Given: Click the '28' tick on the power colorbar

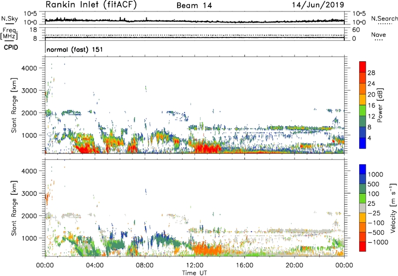Looking at the screenshot, I should [x=371, y=73].
